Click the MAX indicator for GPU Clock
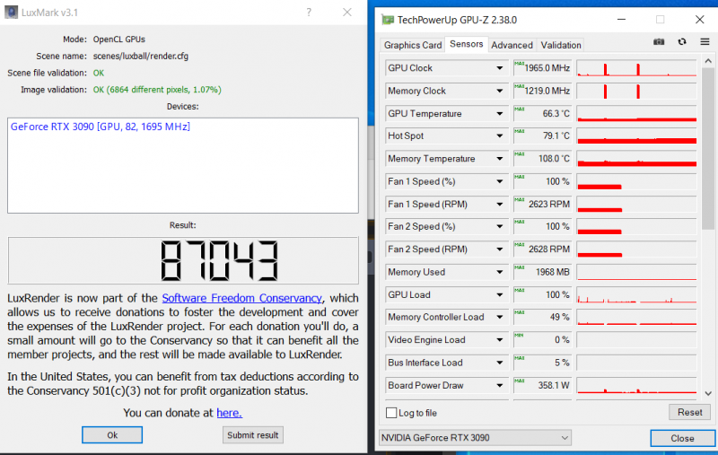The width and height of the screenshot is (718, 455). tap(520, 63)
